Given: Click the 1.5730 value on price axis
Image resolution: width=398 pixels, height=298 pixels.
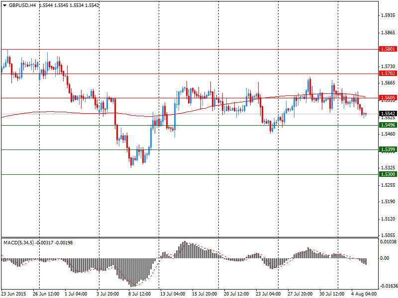Looking at the screenshot, I should (x=388, y=67).
